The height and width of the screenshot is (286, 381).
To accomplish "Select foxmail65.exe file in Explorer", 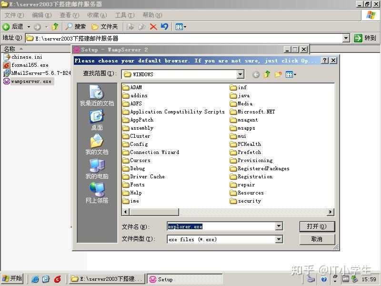I will click(26, 65).
